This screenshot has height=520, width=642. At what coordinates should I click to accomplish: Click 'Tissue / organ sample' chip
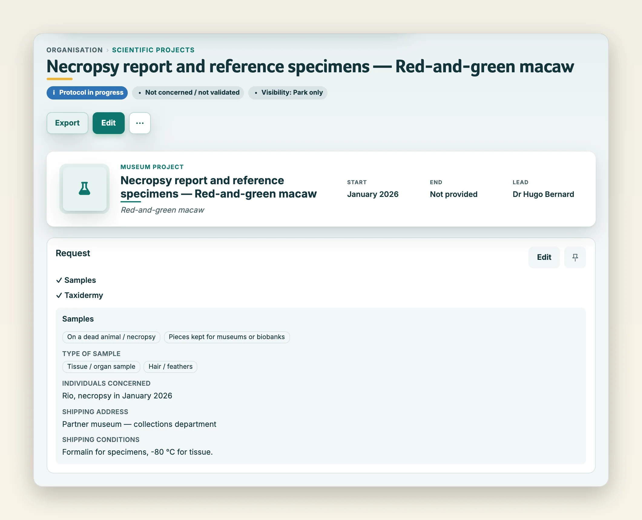[101, 367]
